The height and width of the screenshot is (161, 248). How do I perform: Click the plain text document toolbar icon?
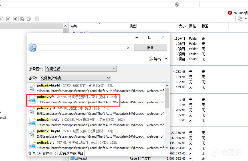pyautogui.click(x=8, y=19)
